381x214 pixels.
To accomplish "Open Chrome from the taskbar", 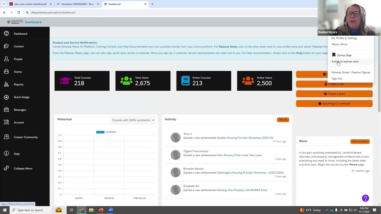I will (82, 210).
